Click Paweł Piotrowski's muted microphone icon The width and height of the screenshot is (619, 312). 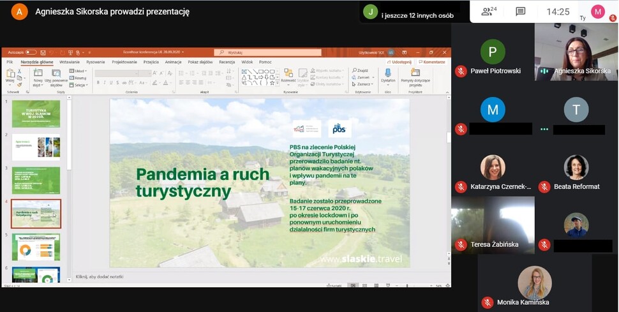point(461,71)
